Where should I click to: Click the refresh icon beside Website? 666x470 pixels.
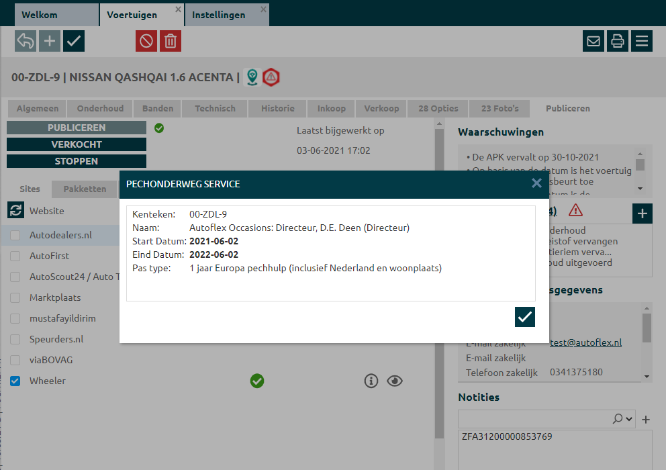pos(15,211)
